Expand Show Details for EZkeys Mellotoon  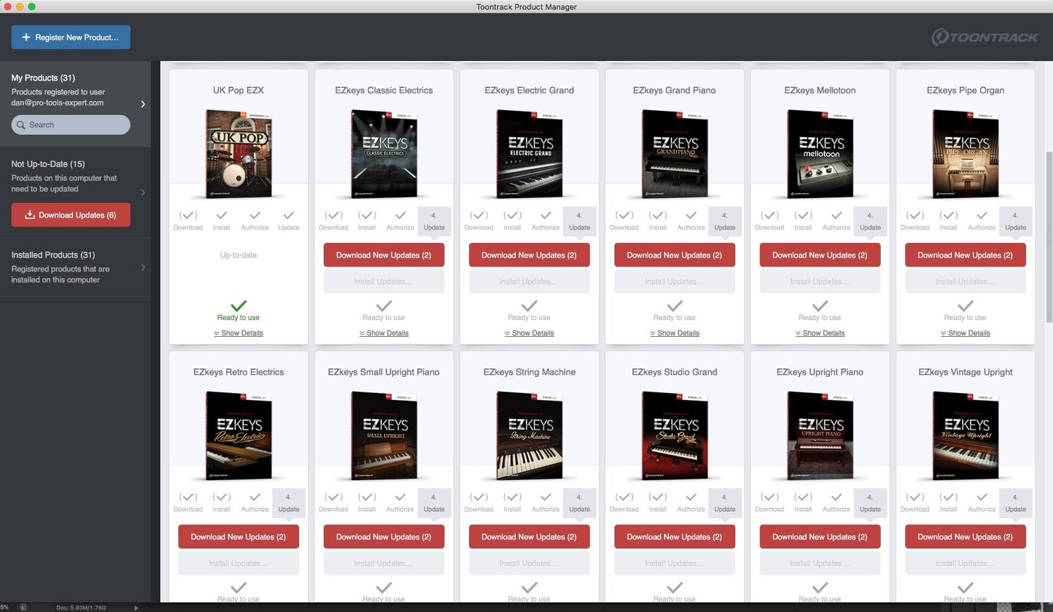point(819,333)
